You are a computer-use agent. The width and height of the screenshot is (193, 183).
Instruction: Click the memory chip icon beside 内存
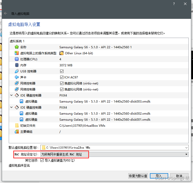point(17,65)
